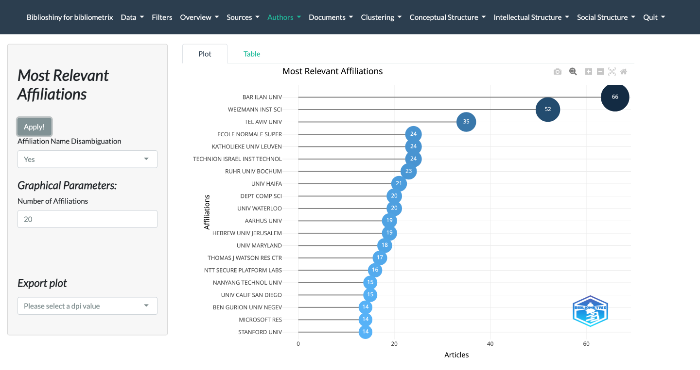Open the Overview dropdown menu
Viewport: 700px width, 370px height.
199,17
